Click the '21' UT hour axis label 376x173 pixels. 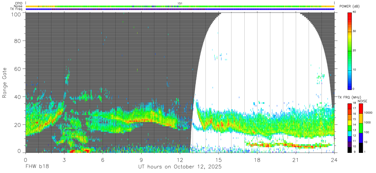pos(296,160)
